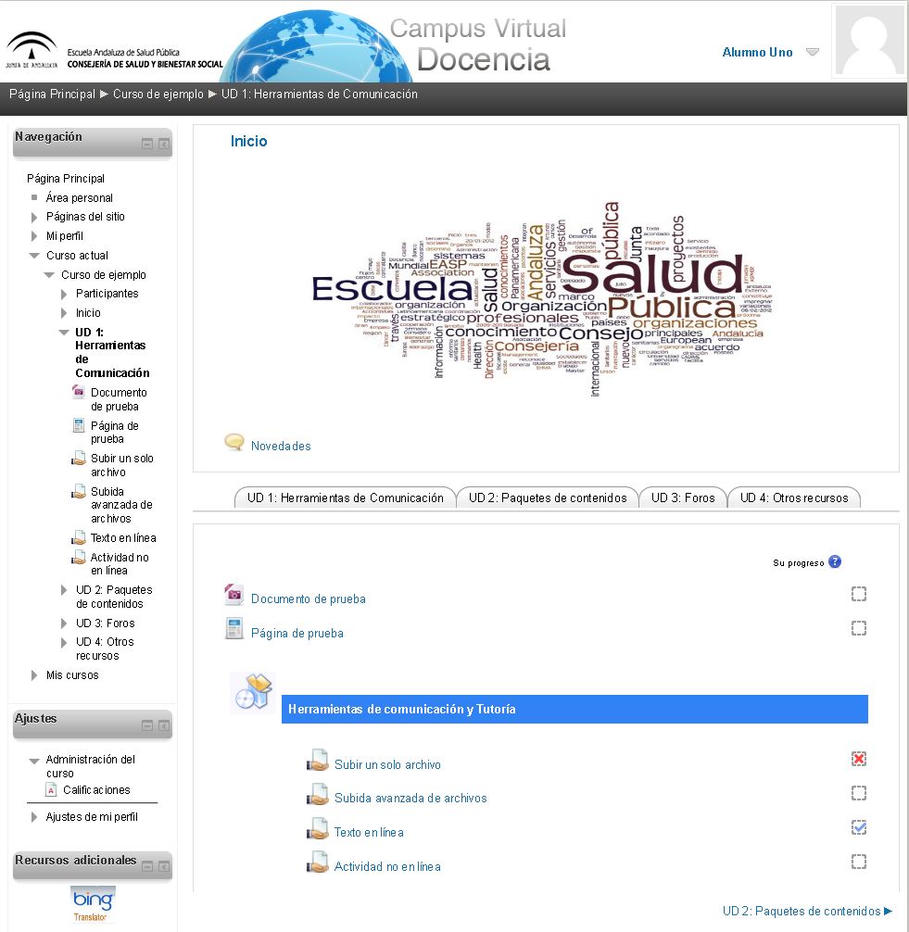Screen dimensions: 909x932
Task: Open the Texto en línea activity link
Action: click(x=369, y=832)
